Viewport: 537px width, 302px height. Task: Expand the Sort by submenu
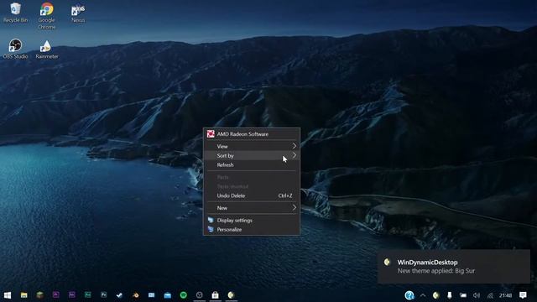pyautogui.click(x=252, y=155)
